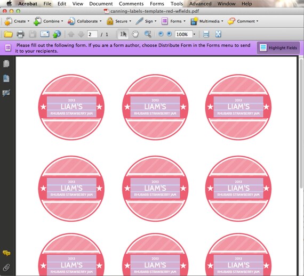Image resolution: width=304 pixels, height=276 pixels.
Task: Choose the Hand tool
Action: [135, 34]
